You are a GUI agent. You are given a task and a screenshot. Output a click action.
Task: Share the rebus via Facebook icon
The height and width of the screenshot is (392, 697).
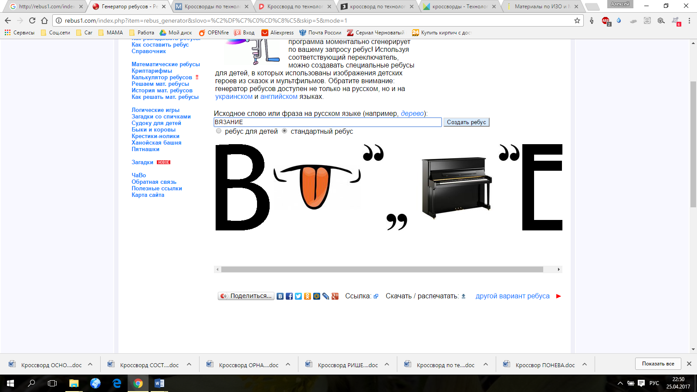[289, 296]
